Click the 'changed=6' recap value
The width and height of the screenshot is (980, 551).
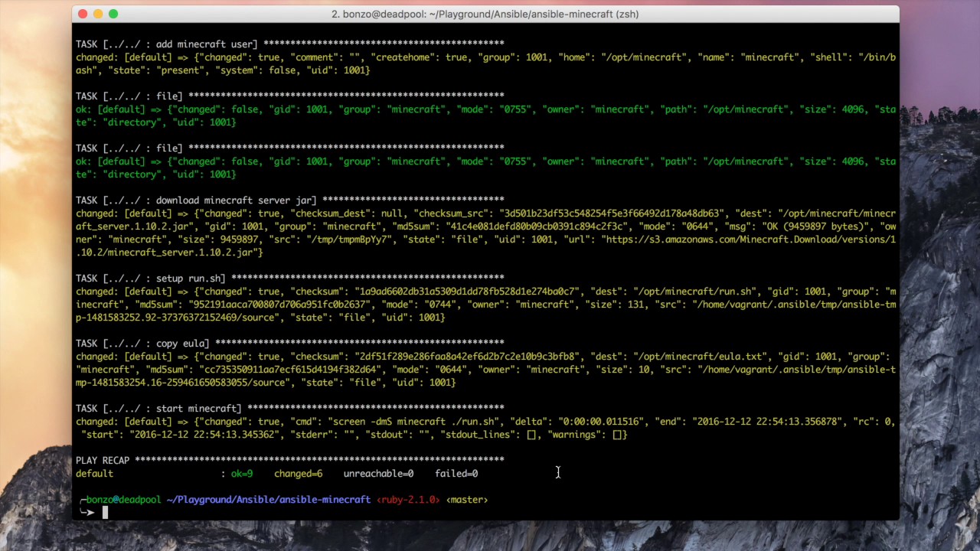click(x=298, y=474)
